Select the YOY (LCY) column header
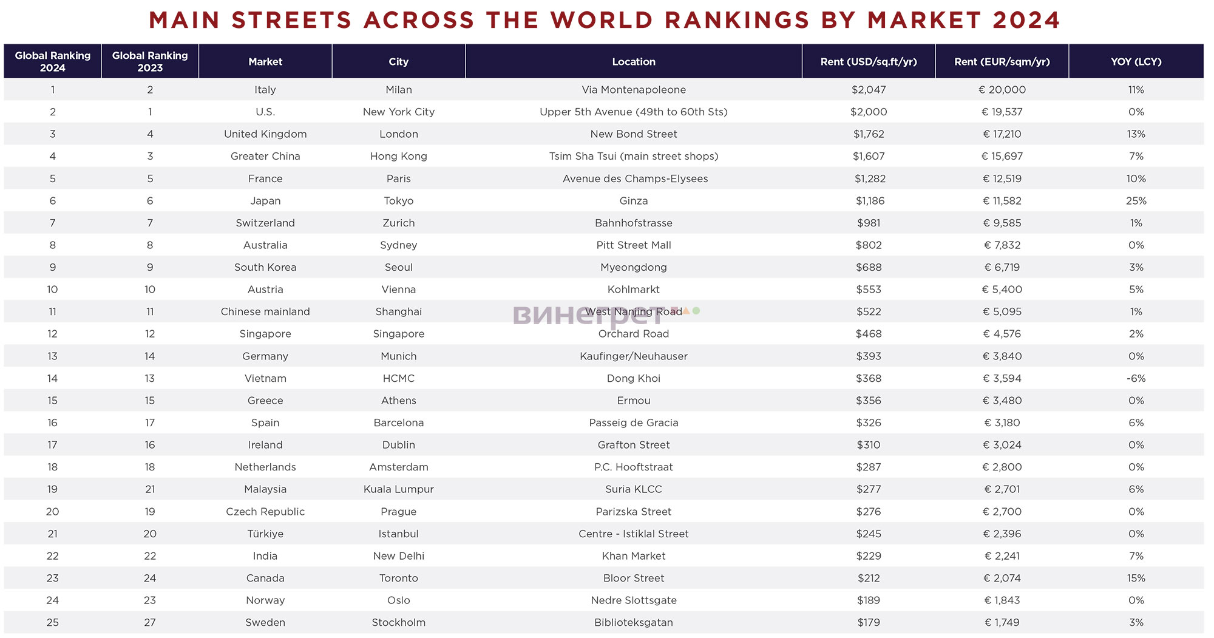The width and height of the screenshot is (1214, 638). tap(1136, 61)
